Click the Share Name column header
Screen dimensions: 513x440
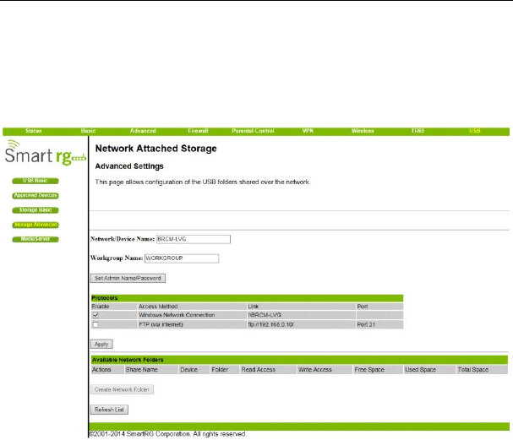click(142, 370)
